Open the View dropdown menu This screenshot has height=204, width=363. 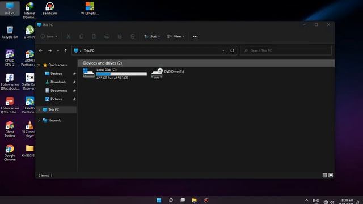coord(176,36)
